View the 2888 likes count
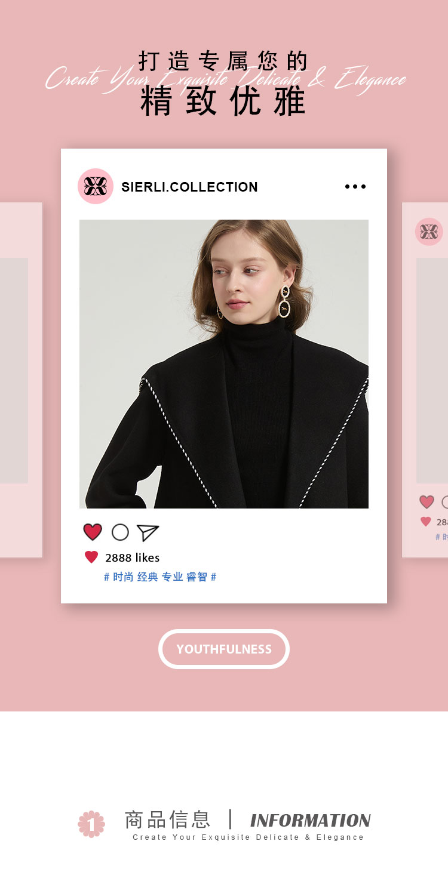The image size is (448, 872). coord(133,558)
